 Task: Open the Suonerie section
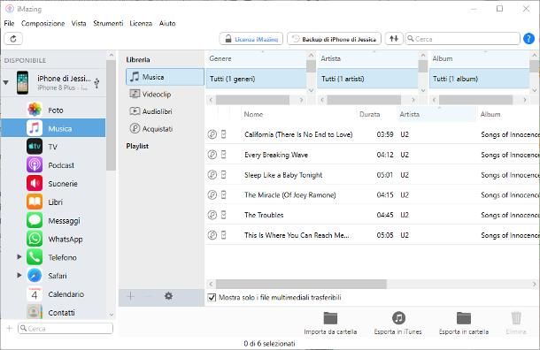53,183
